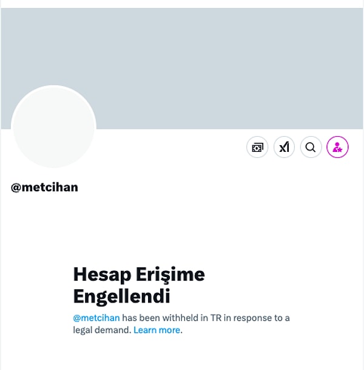364x370 pixels.
Task: Select the "in response to a" phrase
Action: click(x=257, y=318)
